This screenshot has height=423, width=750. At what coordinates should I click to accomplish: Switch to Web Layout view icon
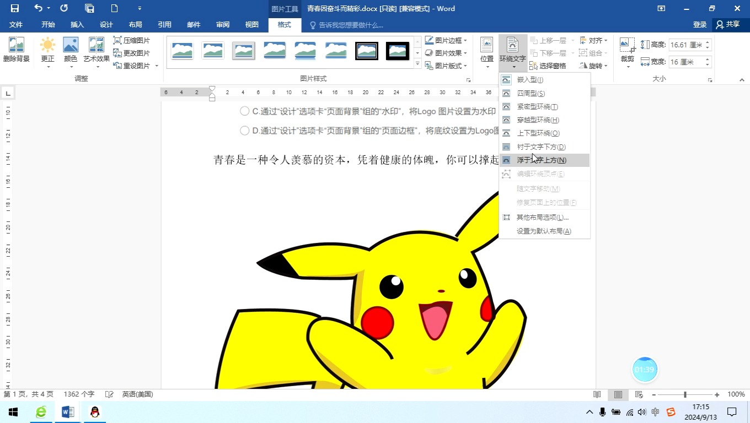tap(639, 395)
